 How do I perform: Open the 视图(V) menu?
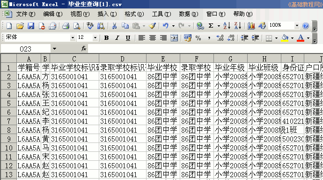[x=80, y=14]
